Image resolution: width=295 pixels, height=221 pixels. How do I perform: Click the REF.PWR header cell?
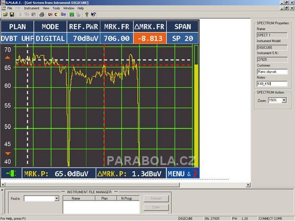click(x=83, y=27)
